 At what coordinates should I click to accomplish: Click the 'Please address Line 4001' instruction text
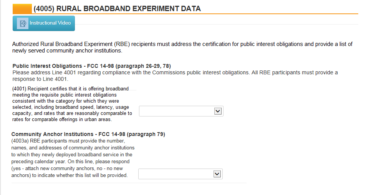tap(175, 72)
